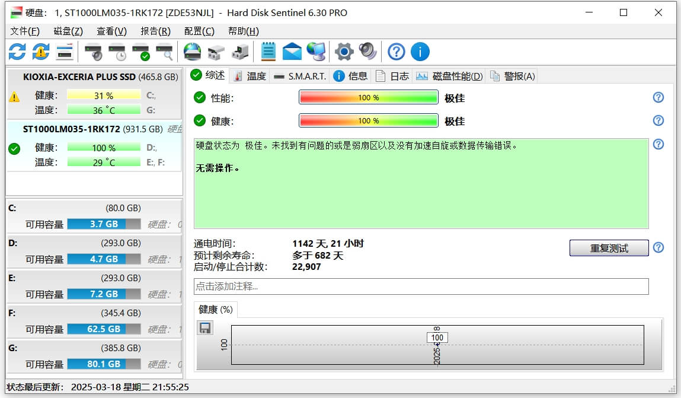681x398 pixels.
Task: Click help icon next to 重复测试 button
Action: point(658,248)
